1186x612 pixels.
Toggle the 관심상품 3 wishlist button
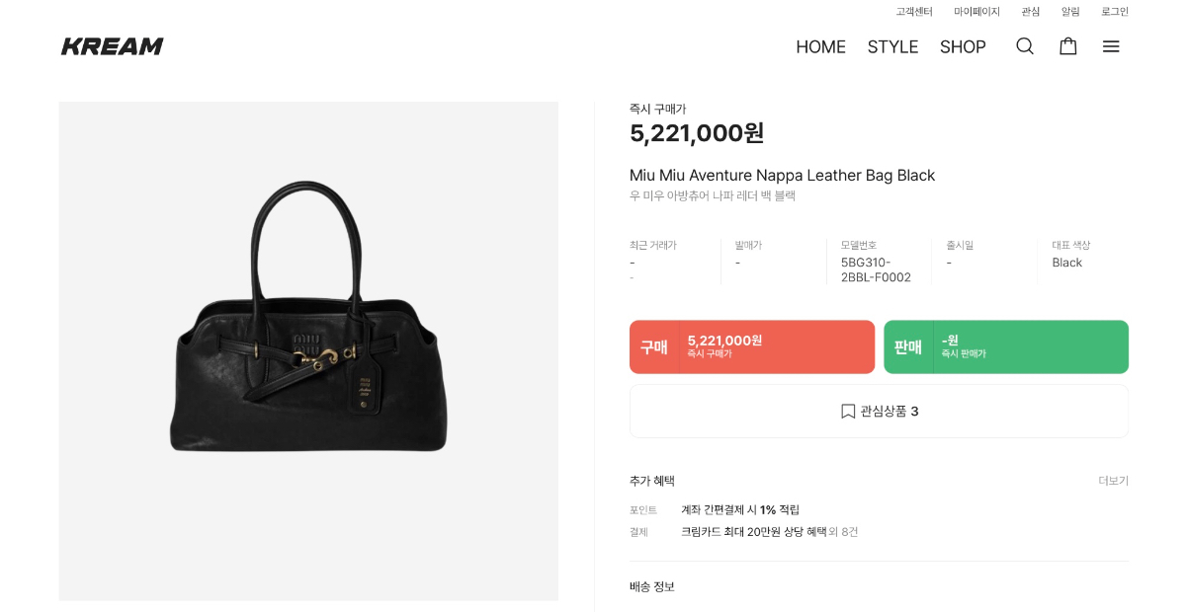pyautogui.click(x=879, y=411)
